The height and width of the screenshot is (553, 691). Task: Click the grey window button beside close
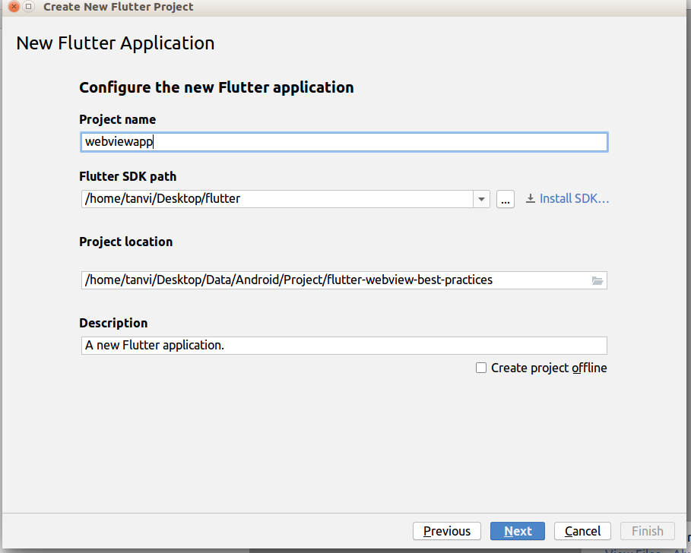29,7
